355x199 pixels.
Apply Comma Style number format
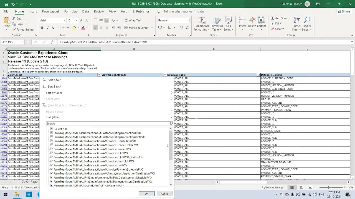174,28
